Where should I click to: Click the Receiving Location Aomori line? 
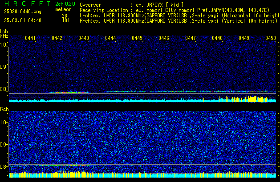click(x=174, y=10)
